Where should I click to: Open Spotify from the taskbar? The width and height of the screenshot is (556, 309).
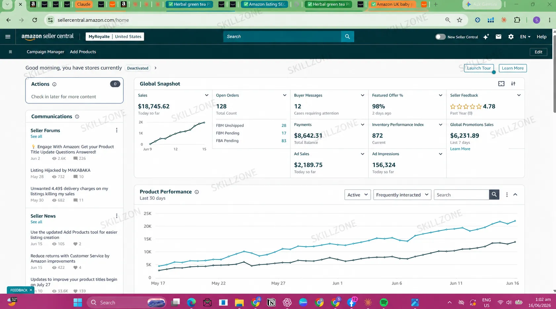click(384, 302)
